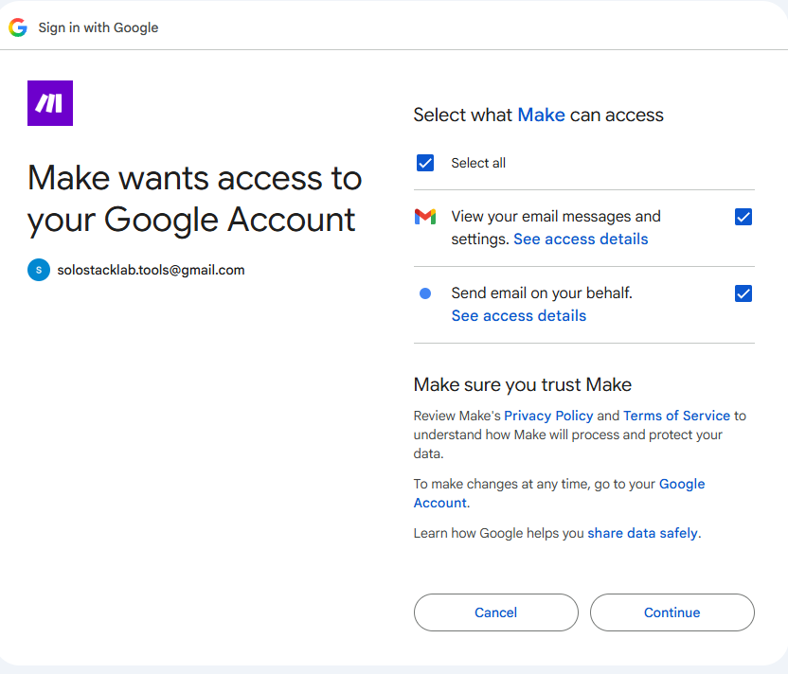Image resolution: width=788 pixels, height=674 pixels.
Task: Click the Select all label
Action: pyautogui.click(x=478, y=163)
